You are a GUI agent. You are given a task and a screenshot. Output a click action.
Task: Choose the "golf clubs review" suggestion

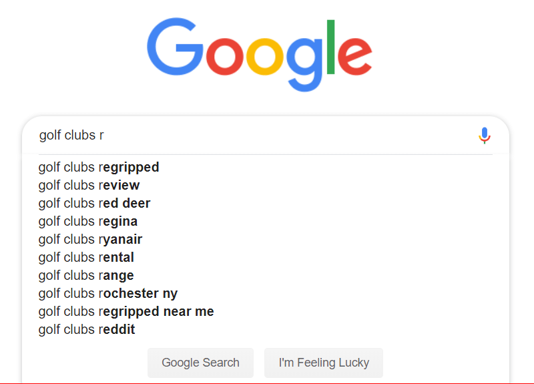pos(89,185)
